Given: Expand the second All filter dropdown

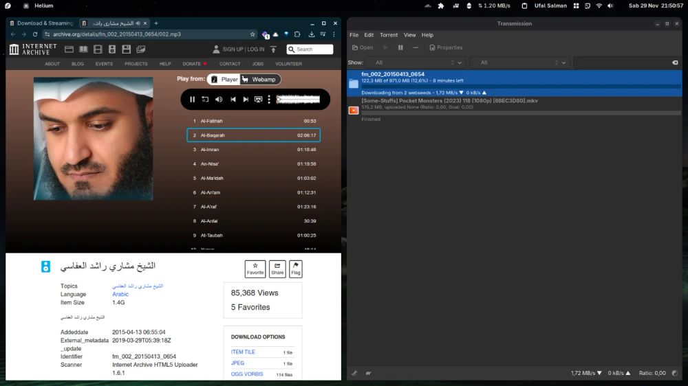Looking at the screenshot, I should coord(519,63).
